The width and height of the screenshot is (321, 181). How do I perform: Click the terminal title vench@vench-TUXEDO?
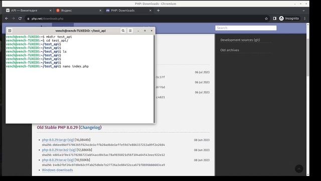[80, 31]
